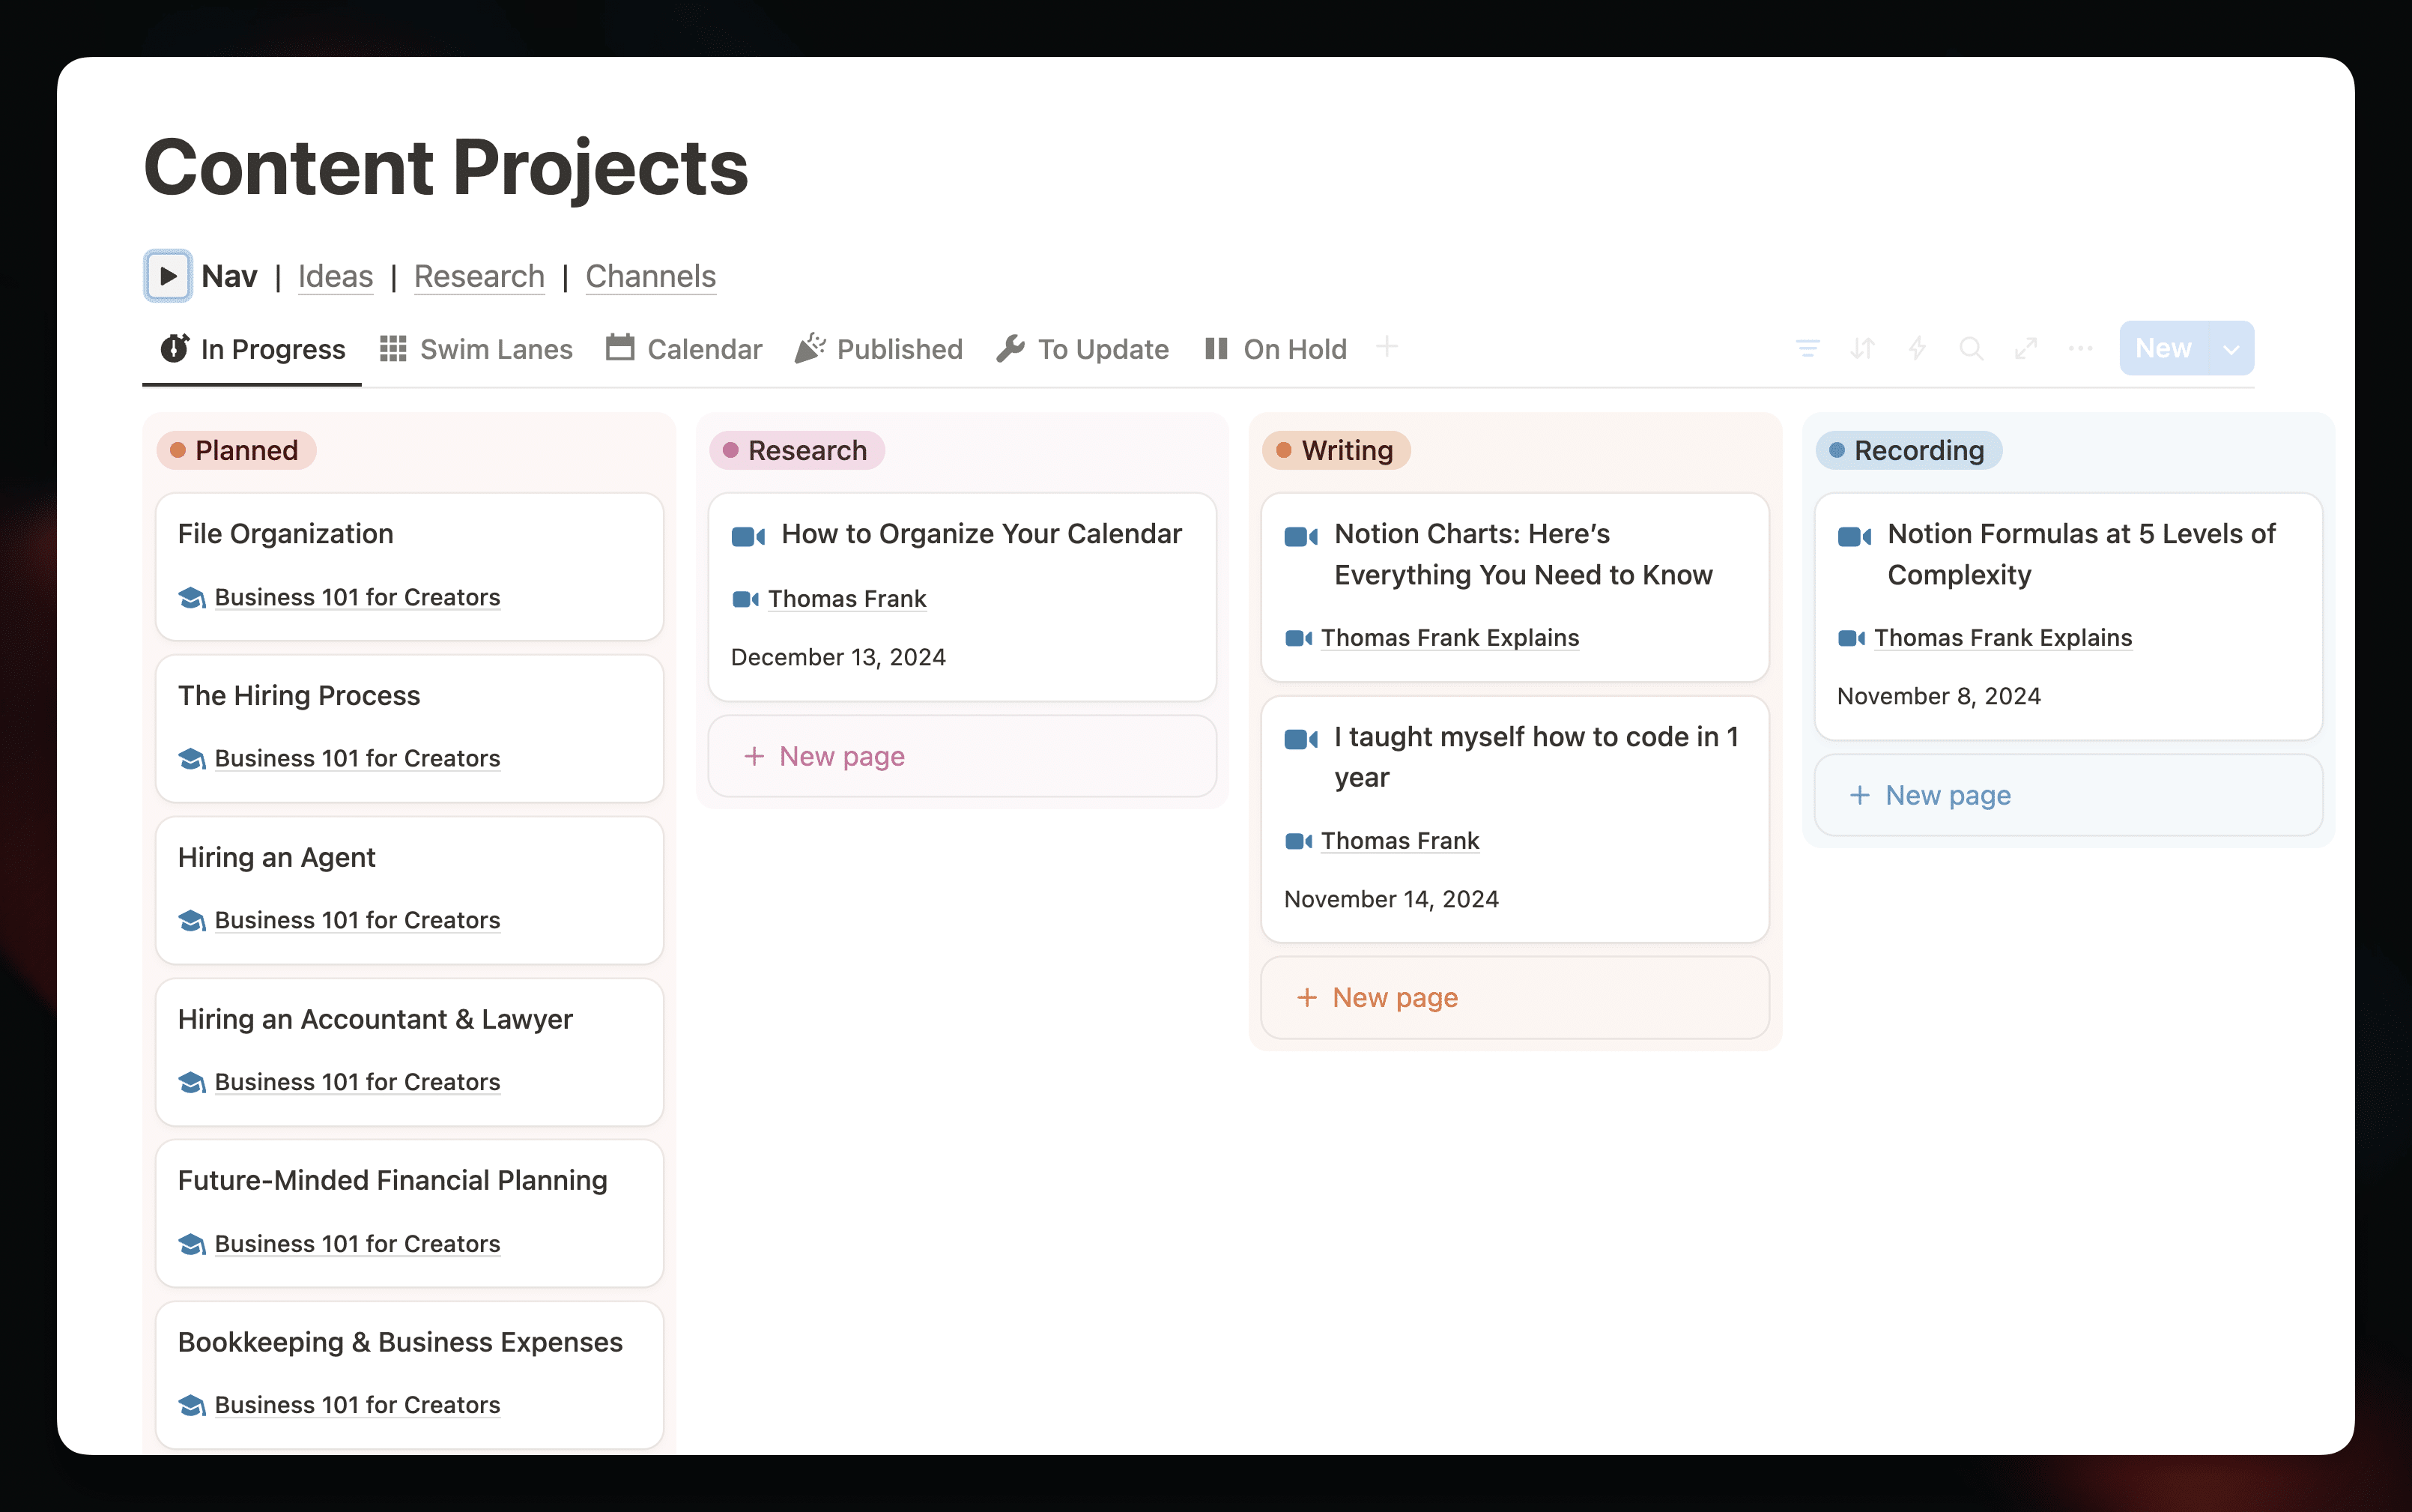
Task: Open Hiring an Accountant & Lawyer card
Action: 410,1052
